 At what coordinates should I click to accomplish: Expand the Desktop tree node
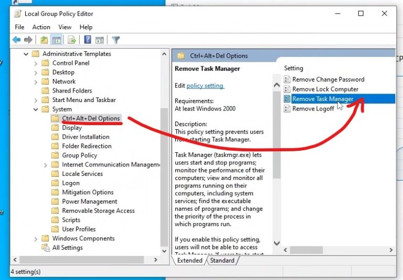tap(36, 73)
